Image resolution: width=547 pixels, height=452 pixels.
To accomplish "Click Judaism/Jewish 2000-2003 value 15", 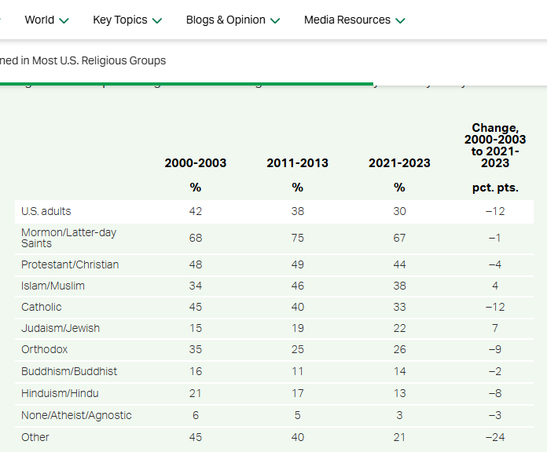I will [x=196, y=328].
